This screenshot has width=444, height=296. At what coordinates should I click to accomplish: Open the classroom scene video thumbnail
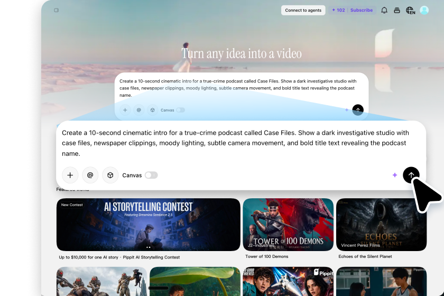(x=381, y=281)
